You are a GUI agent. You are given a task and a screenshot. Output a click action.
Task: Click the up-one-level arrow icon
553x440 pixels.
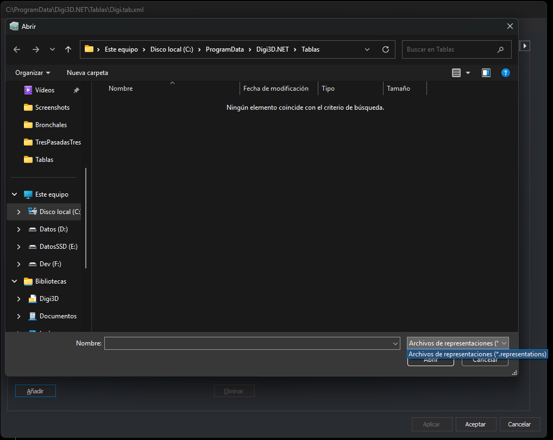coord(68,49)
